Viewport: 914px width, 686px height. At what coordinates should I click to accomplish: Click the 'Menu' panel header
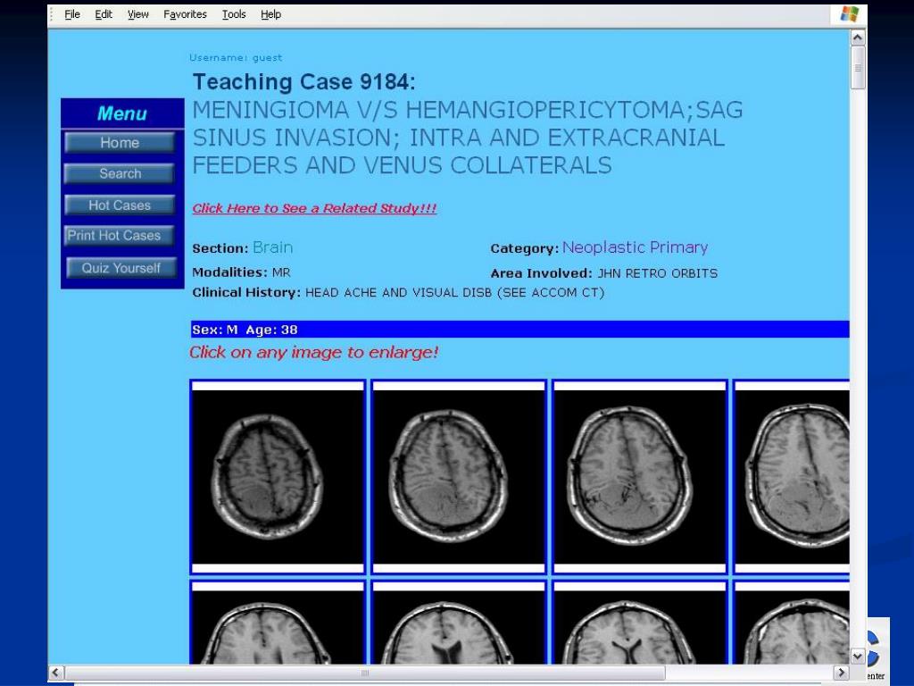[121, 113]
